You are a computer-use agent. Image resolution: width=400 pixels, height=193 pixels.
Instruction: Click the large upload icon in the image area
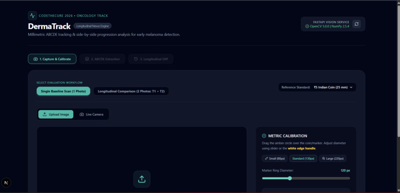[141, 179]
